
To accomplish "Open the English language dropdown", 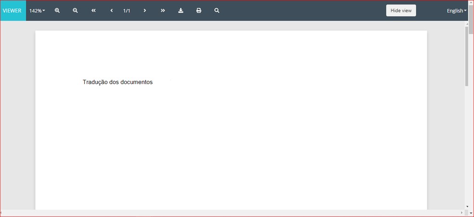I will (x=457, y=11).
